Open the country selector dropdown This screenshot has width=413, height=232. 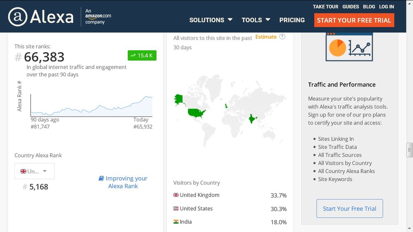pos(35,171)
